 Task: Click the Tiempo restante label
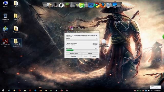click(x=71, y=45)
